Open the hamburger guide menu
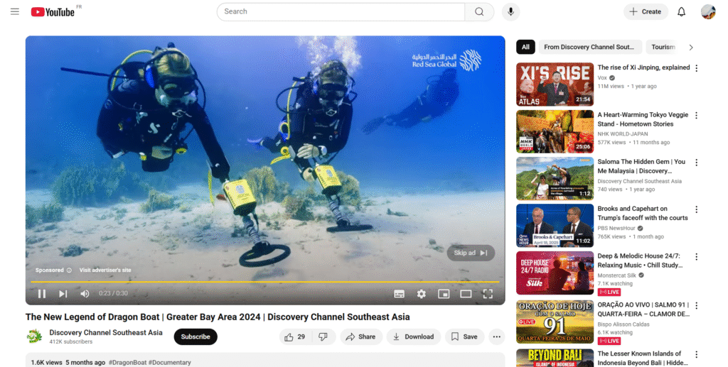This screenshot has width=728, height=367. [x=15, y=11]
